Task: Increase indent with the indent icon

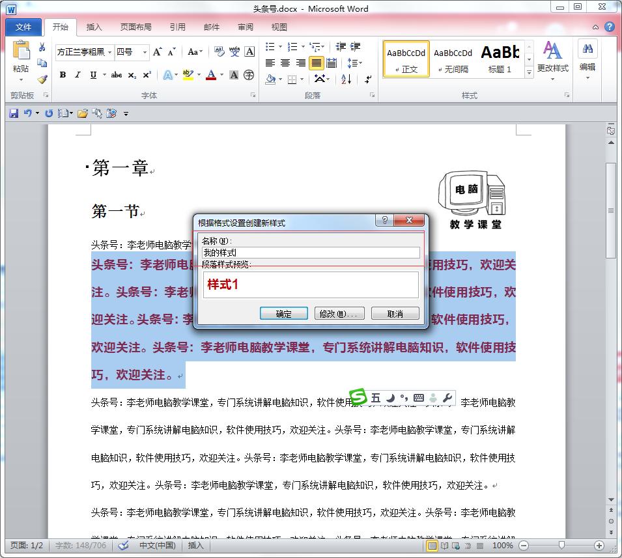Action: [355, 46]
